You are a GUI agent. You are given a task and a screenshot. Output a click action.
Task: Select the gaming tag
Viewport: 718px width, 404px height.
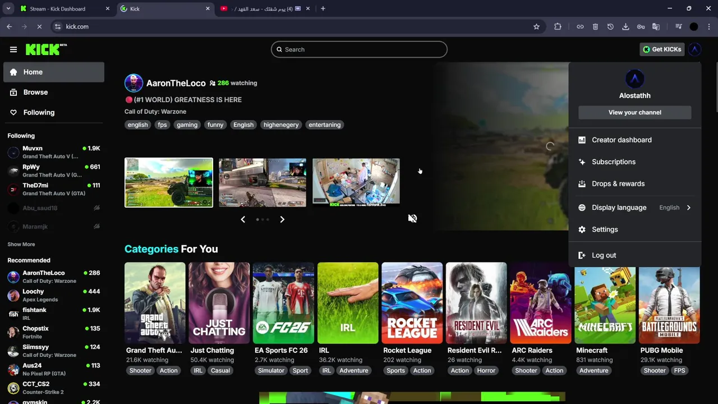tap(187, 125)
